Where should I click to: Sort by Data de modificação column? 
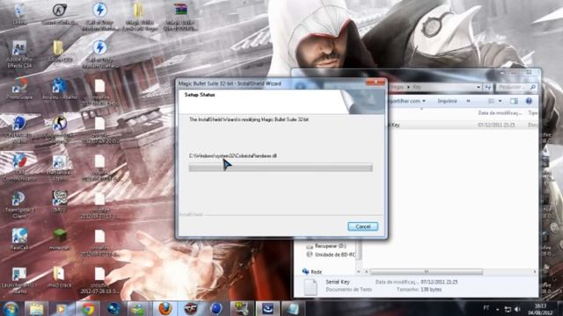point(500,113)
